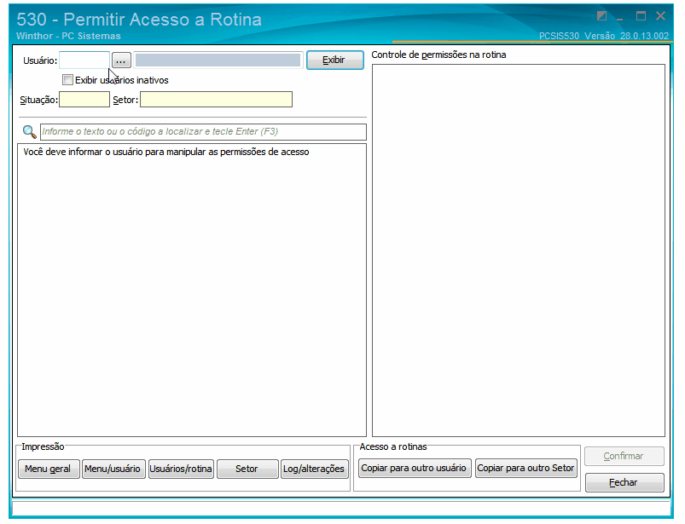685x524 pixels.
Task: Click the Fechar button
Action: click(624, 482)
